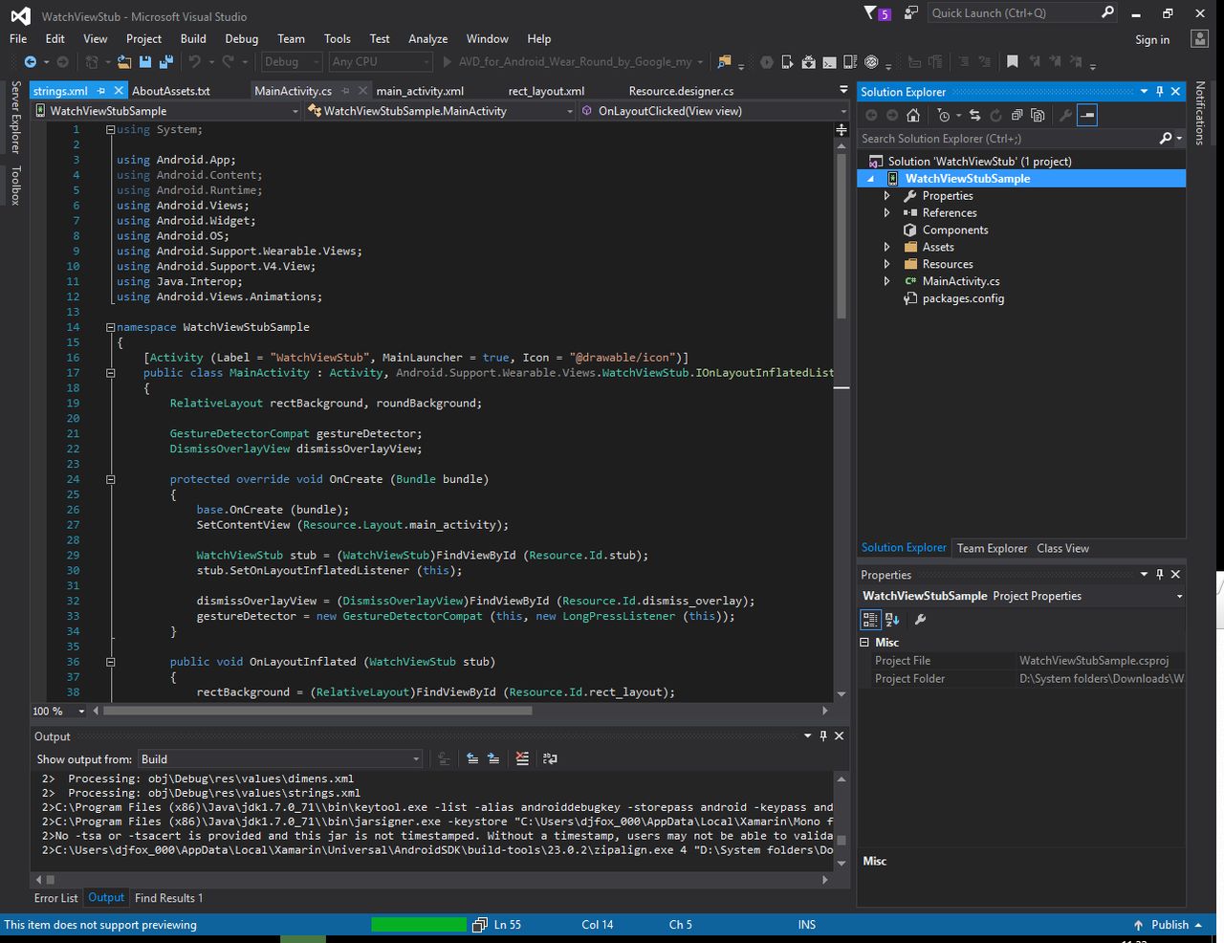Click the editor horizontal scrollbar thumb
Image resolution: width=1224 pixels, height=943 pixels.
(317, 711)
